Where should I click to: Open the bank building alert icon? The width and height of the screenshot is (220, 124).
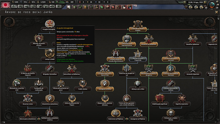pos(86,7)
